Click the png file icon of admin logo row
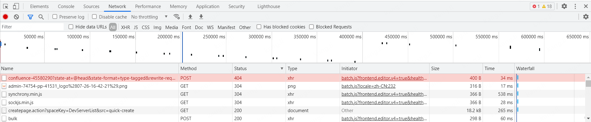 click(4, 86)
